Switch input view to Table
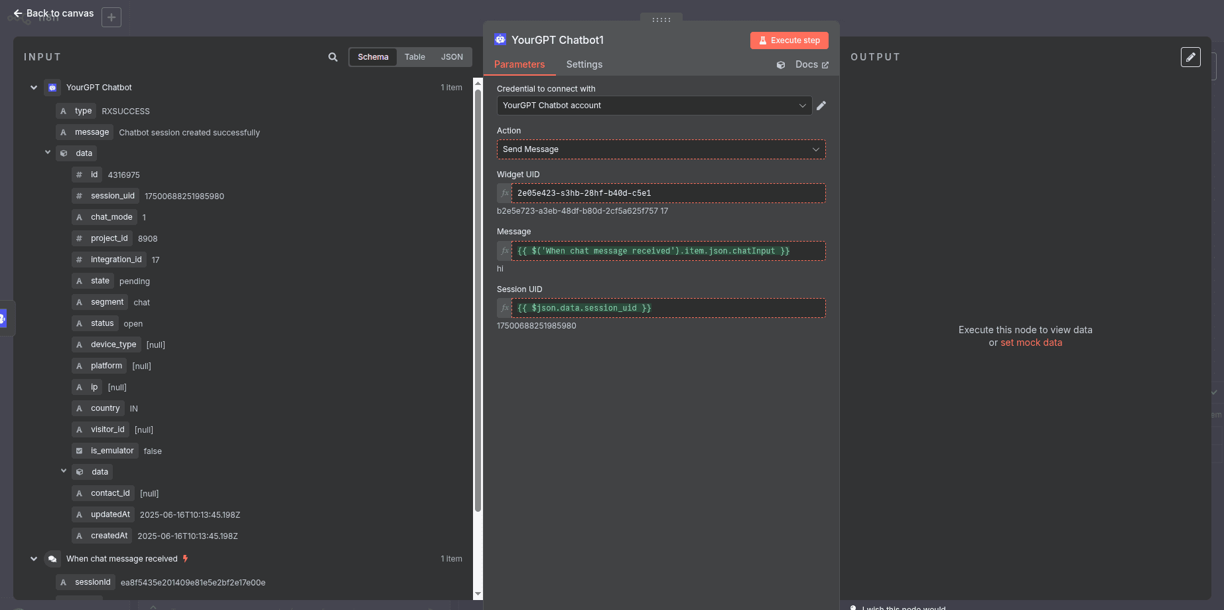This screenshot has height=610, width=1224. [x=415, y=57]
